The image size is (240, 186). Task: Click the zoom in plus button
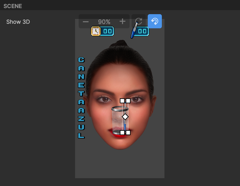pyautogui.click(x=122, y=21)
